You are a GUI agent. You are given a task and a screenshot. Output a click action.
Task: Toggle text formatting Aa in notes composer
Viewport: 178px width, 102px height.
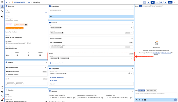pos(137,100)
